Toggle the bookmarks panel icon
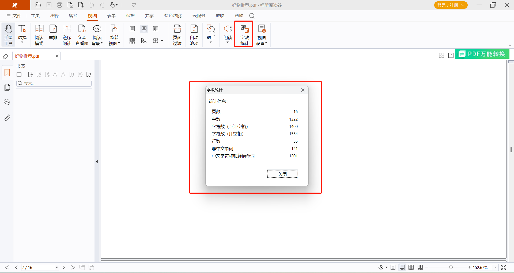Image resolution: width=514 pixels, height=273 pixels. (7, 73)
